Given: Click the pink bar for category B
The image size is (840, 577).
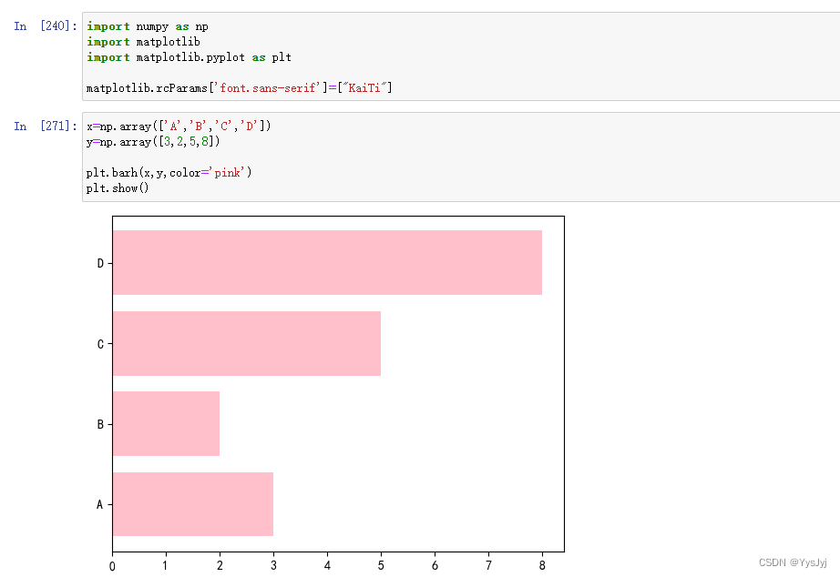Looking at the screenshot, I should tap(166, 423).
